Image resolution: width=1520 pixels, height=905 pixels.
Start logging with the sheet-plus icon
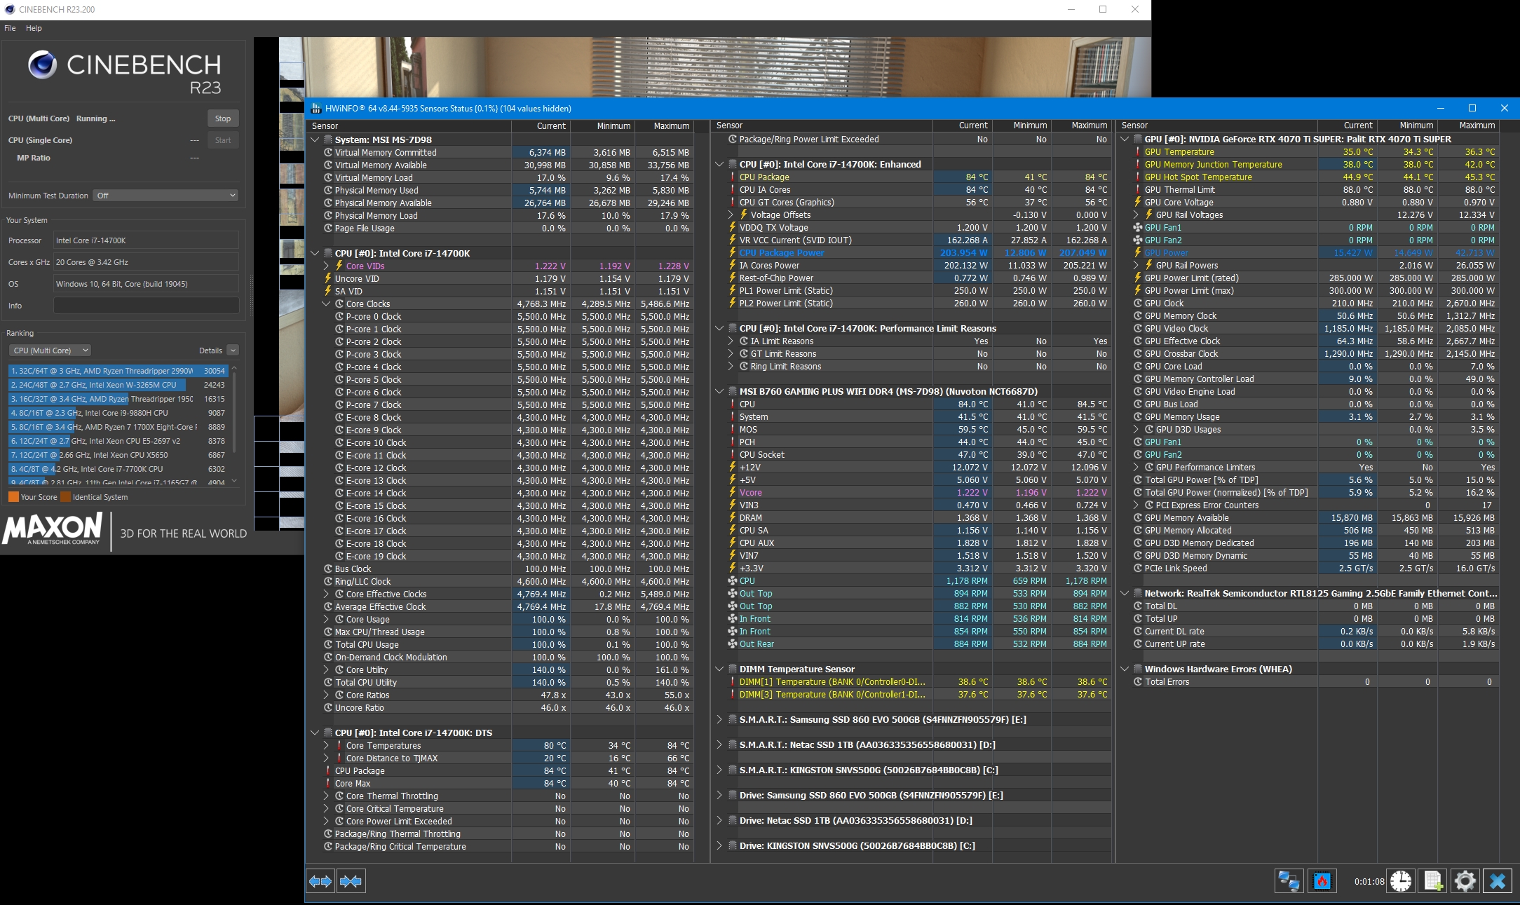pos(1433,881)
